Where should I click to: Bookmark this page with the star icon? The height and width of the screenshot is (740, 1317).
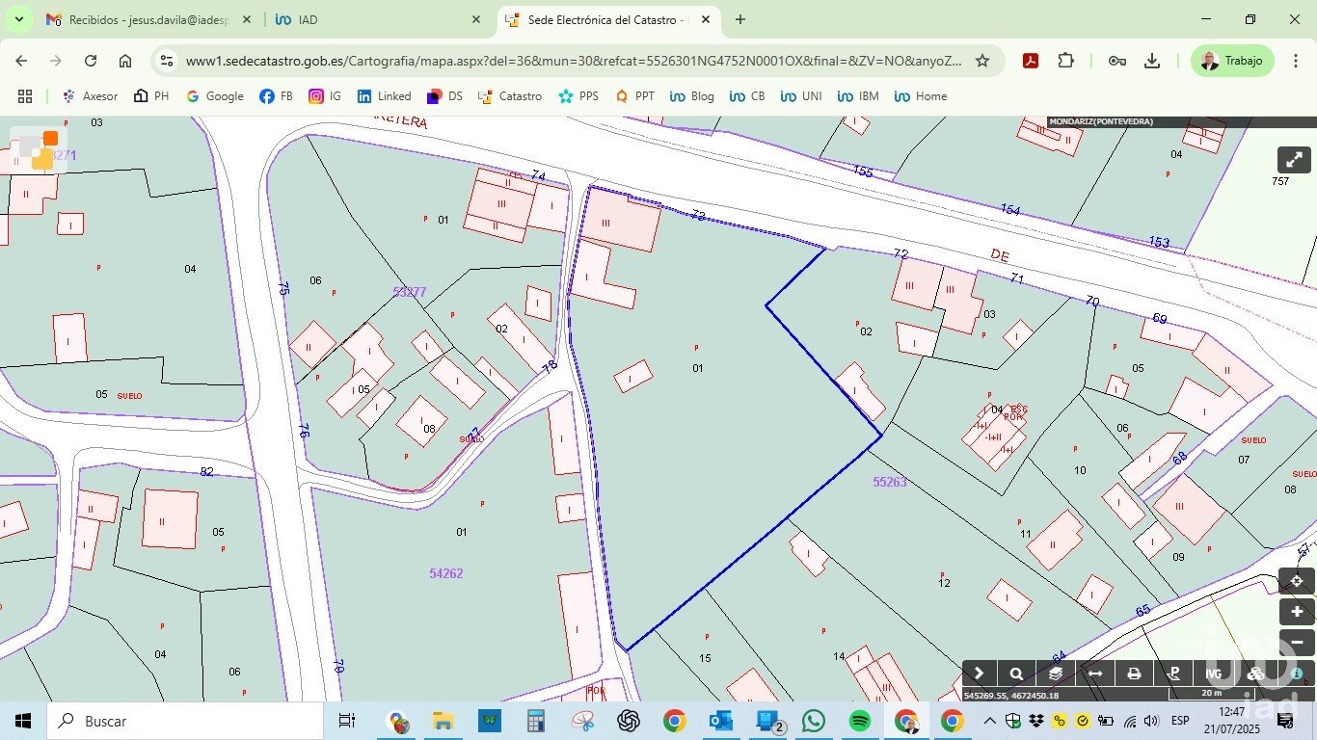(x=982, y=61)
